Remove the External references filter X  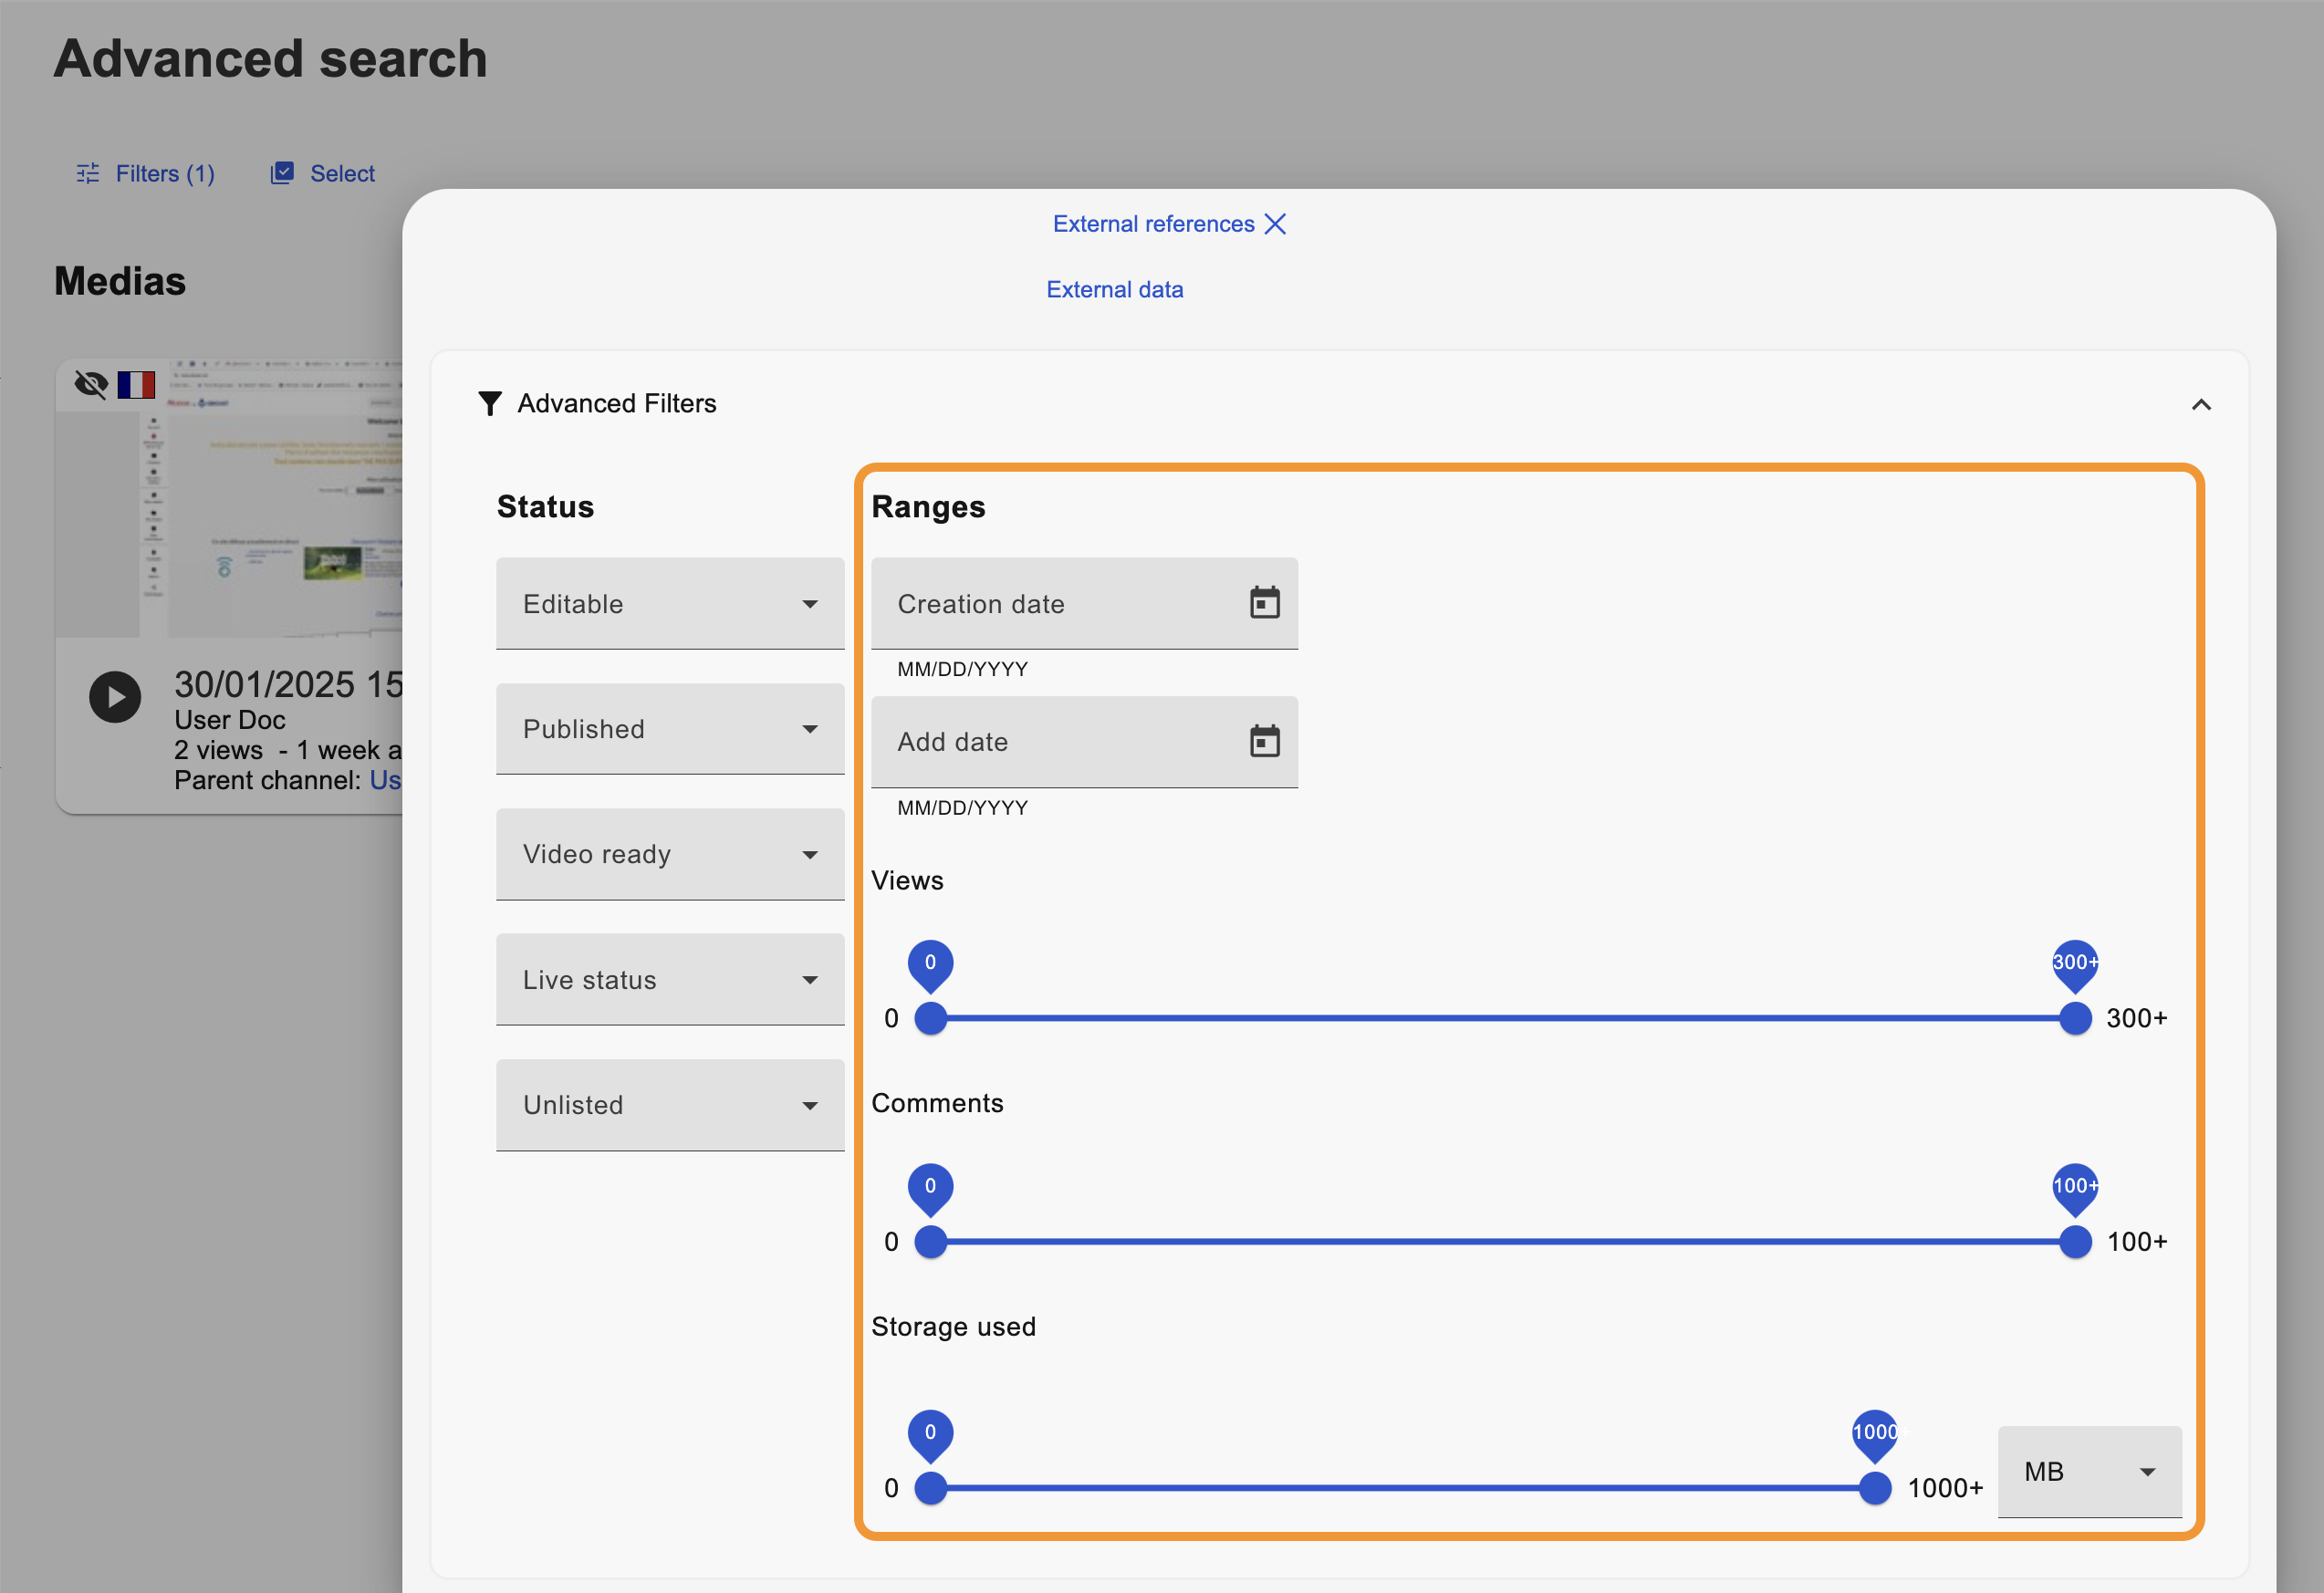point(1275,223)
